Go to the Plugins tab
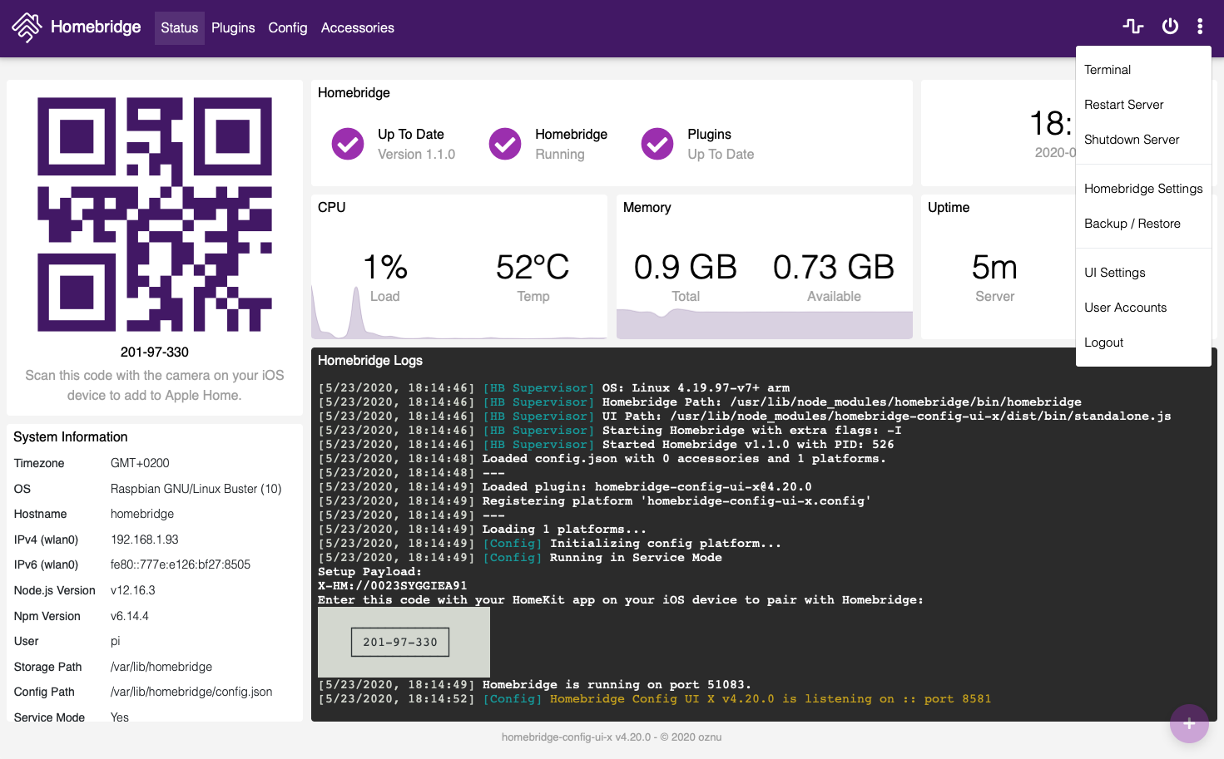 pyautogui.click(x=233, y=28)
